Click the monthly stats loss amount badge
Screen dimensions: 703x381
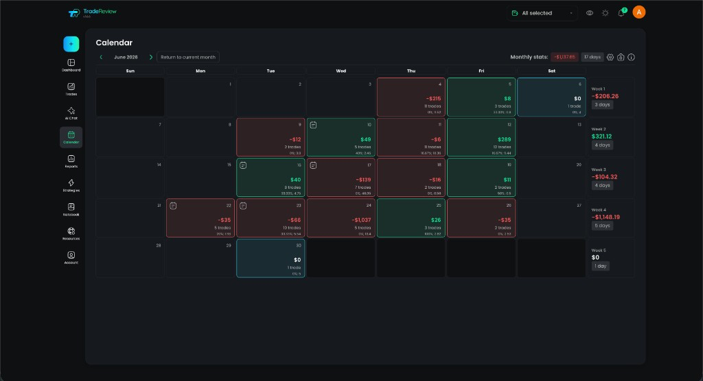pyautogui.click(x=564, y=57)
